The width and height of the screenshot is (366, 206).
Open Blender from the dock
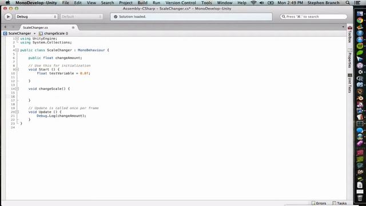point(360,98)
